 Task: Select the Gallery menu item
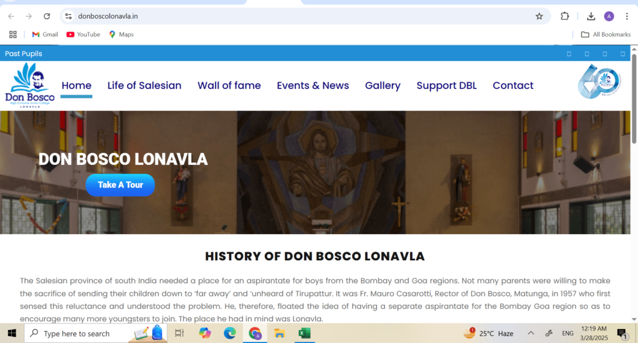[383, 86]
